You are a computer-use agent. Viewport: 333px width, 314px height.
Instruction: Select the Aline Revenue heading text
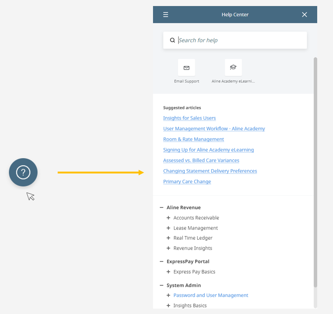click(x=184, y=207)
